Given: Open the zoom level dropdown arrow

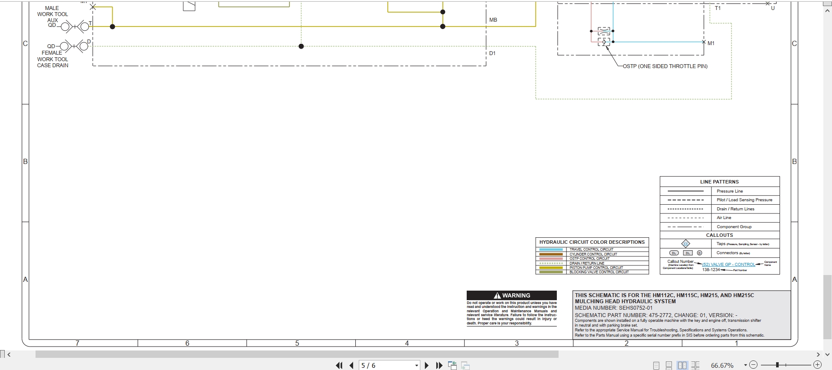Looking at the screenshot, I should (745, 366).
